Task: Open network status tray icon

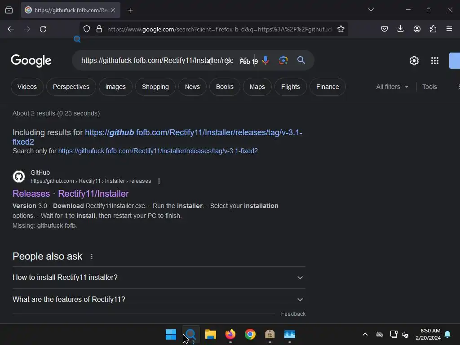Action: (394, 334)
